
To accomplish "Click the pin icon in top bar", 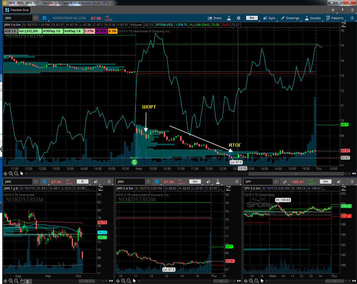I will (x=343, y=10).
